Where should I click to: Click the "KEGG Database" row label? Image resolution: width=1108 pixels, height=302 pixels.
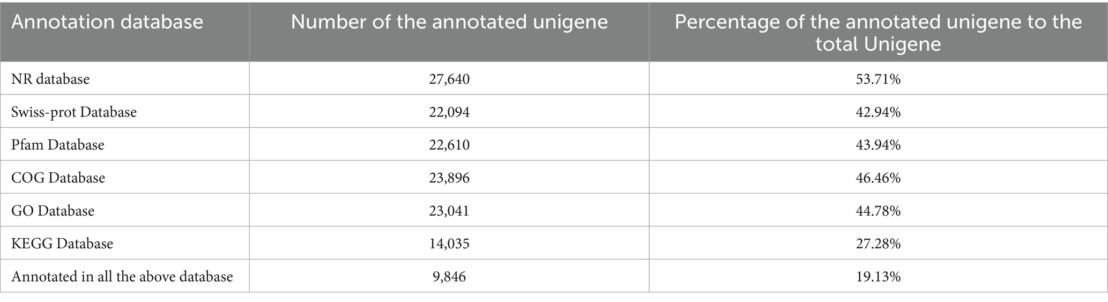[x=62, y=244]
